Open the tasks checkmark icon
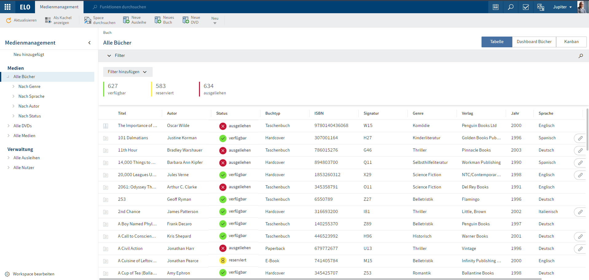This screenshot has height=280, width=589. [526, 7]
